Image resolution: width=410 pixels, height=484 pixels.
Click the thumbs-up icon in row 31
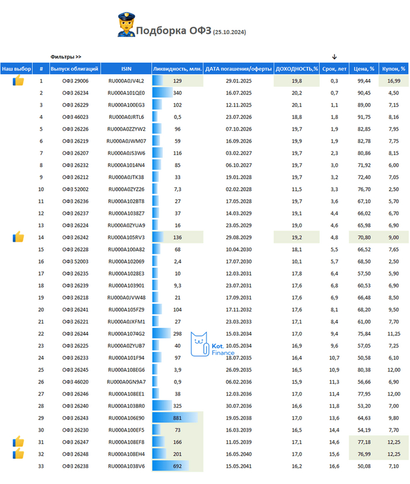pyautogui.click(x=18, y=442)
